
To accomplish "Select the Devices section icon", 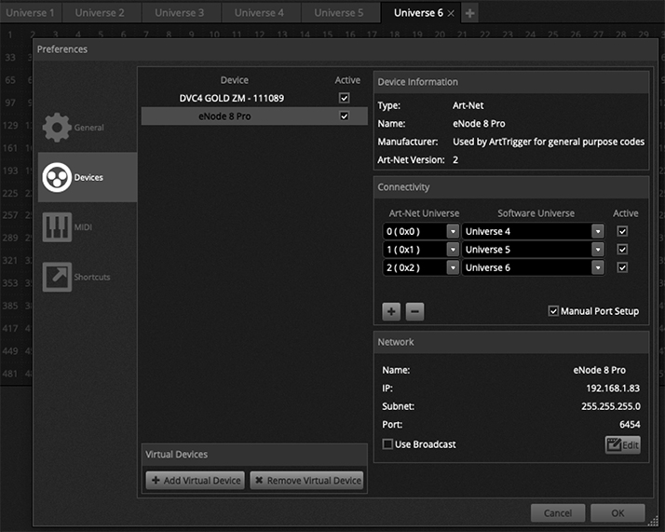I will (x=57, y=177).
